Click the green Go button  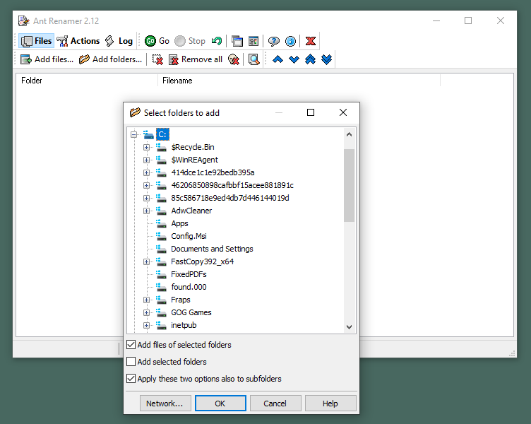click(157, 41)
